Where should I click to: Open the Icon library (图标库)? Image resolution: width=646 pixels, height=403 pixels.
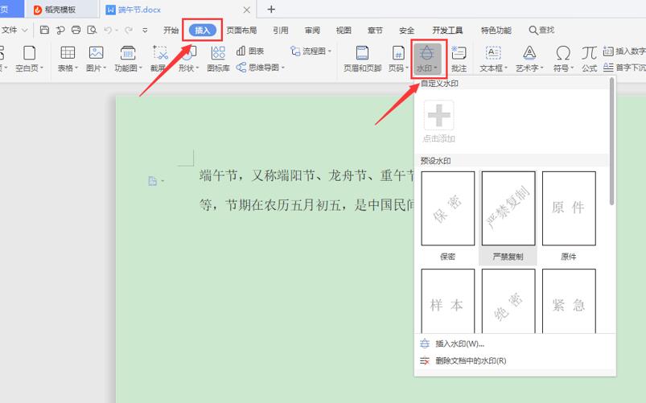tap(218, 59)
